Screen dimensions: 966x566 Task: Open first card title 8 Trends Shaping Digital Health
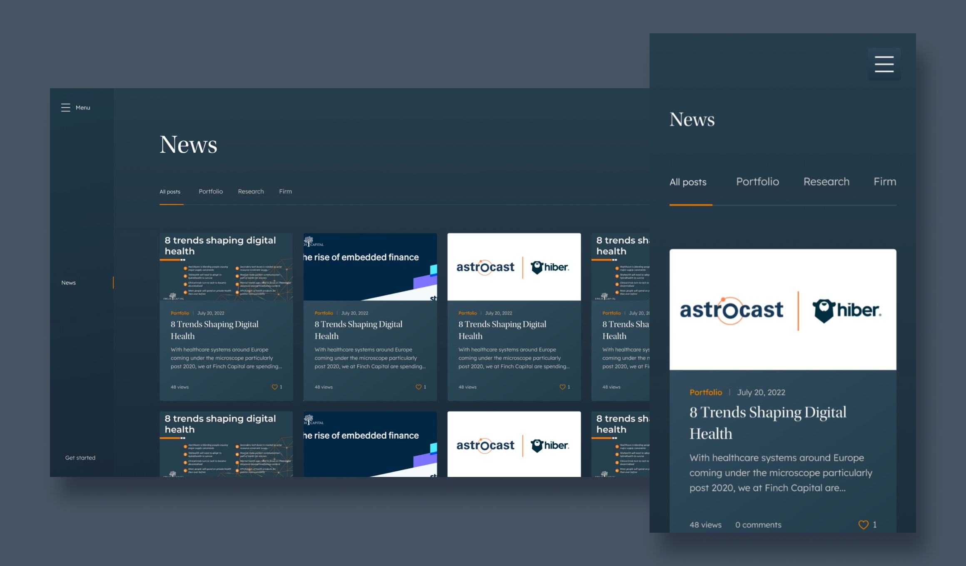pyautogui.click(x=214, y=330)
